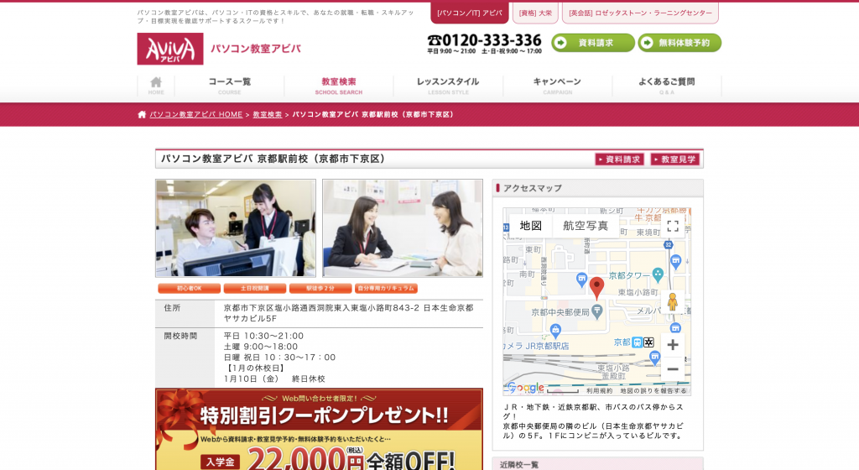Zoom in on the access map

673,345
